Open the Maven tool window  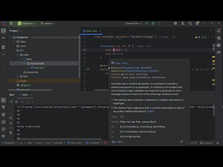tap(218, 53)
